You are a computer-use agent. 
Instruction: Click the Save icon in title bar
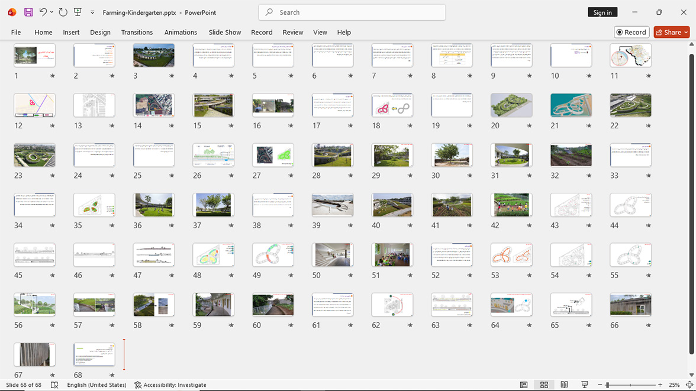coord(28,12)
